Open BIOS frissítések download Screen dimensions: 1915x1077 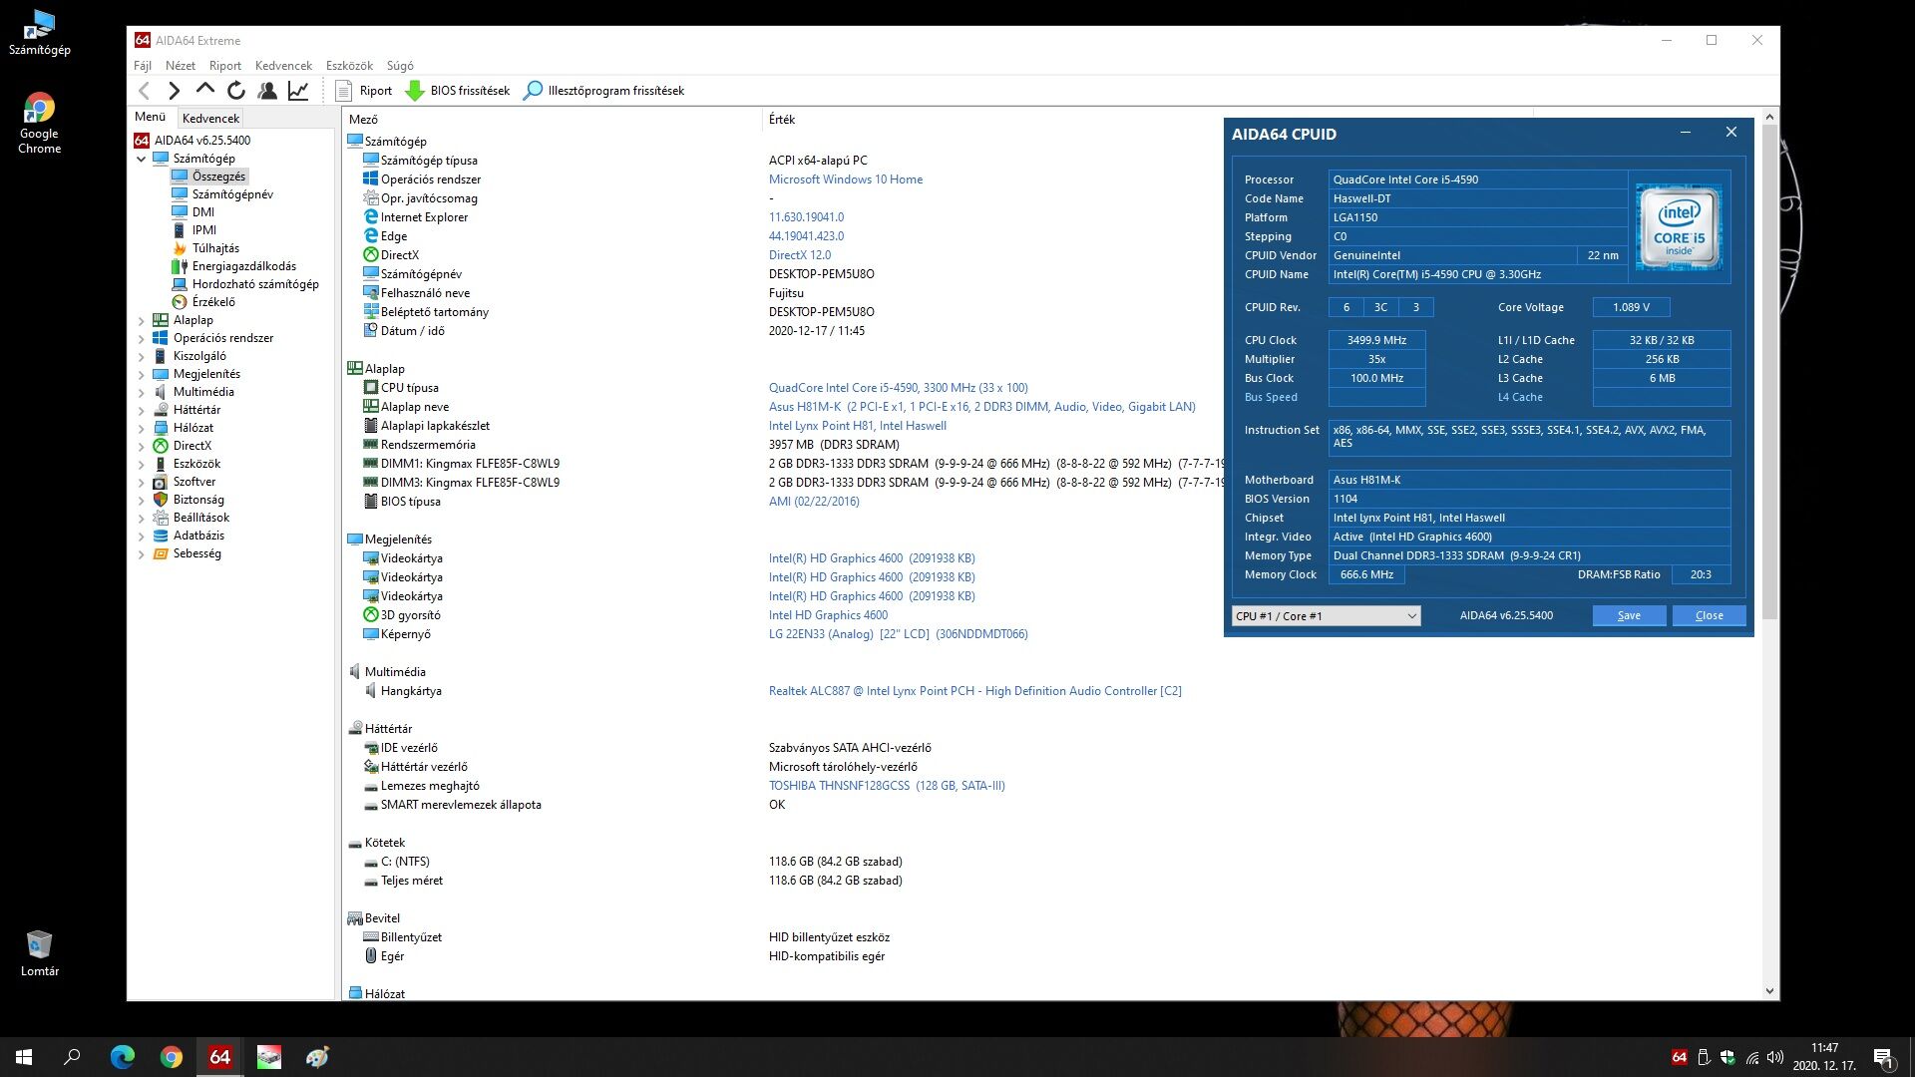[x=459, y=91]
